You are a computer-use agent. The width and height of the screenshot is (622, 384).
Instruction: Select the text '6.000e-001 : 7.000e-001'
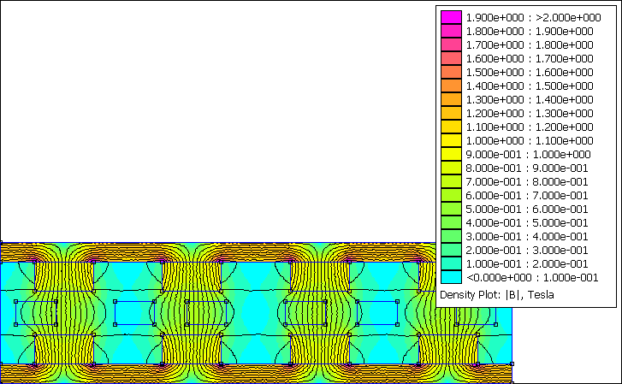[x=527, y=195]
